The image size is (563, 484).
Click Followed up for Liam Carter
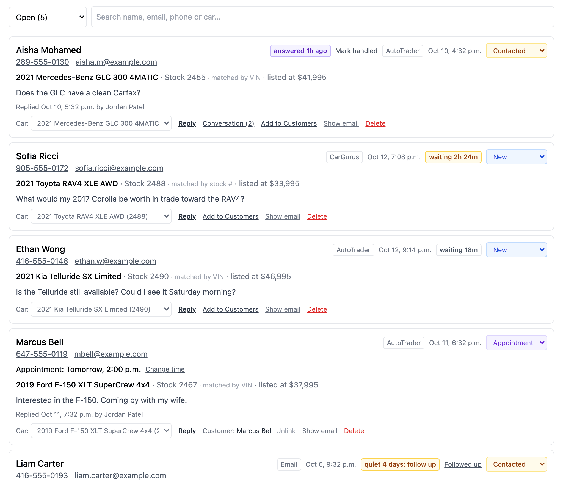463,464
